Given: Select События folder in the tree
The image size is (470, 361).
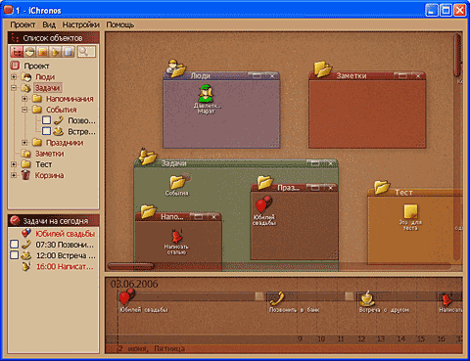Looking at the screenshot, I should click(x=62, y=110).
